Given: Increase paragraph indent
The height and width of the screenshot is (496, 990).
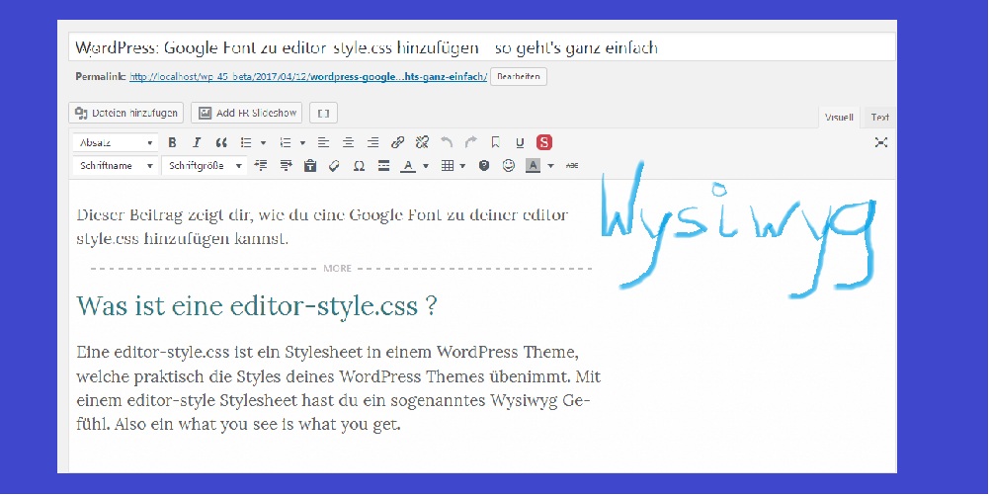Looking at the screenshot, I should [286, 165].
